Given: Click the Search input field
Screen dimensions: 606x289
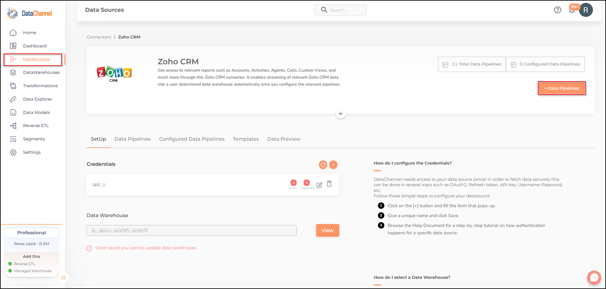Looking at the screenshot, I should point(340,10).
